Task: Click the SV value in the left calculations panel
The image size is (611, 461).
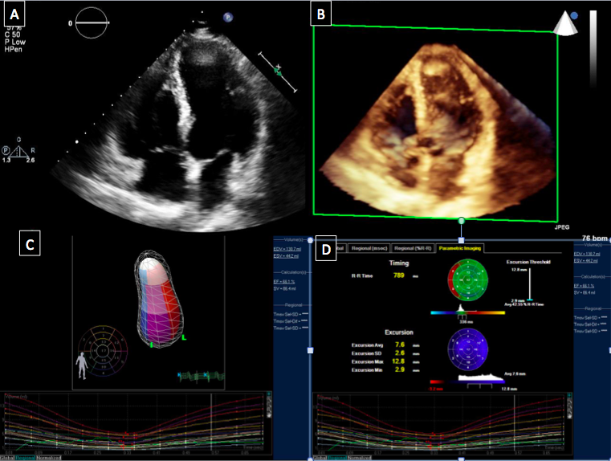Action: (x=284, y=289)
